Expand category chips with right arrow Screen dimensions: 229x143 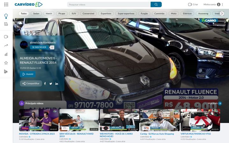coord(222,14)
